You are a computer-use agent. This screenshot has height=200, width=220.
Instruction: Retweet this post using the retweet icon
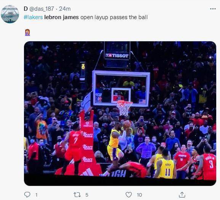click(x=77, y=195)
